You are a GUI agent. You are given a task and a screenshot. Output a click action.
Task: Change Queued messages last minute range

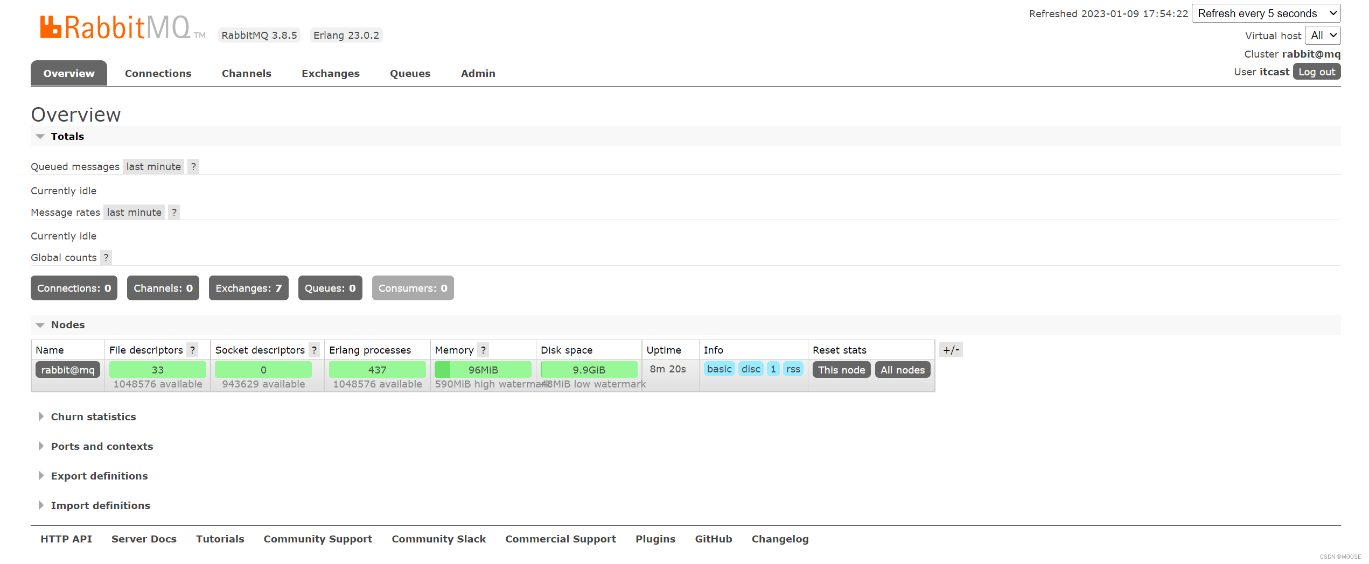(x=153, y=166)
